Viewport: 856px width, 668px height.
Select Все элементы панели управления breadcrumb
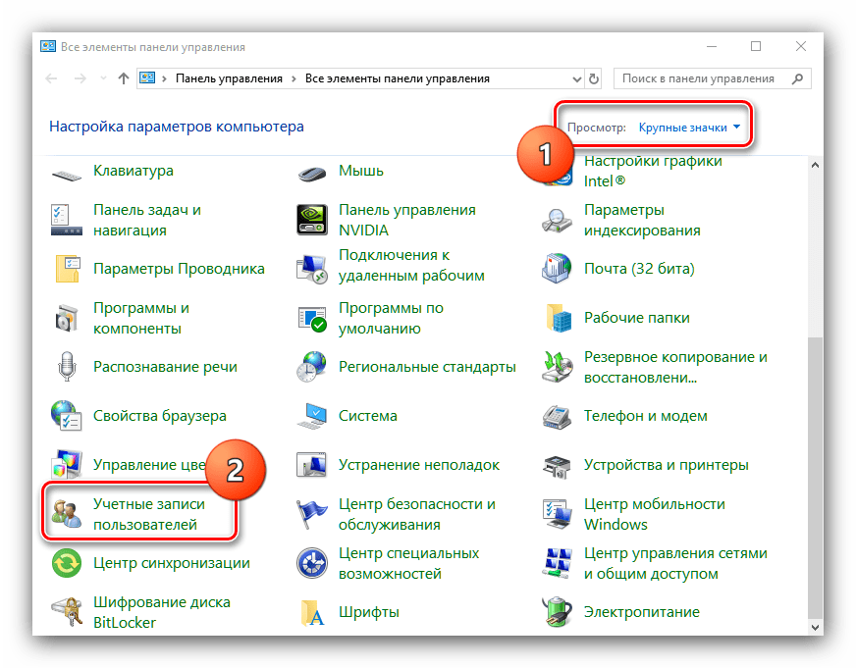397,78
